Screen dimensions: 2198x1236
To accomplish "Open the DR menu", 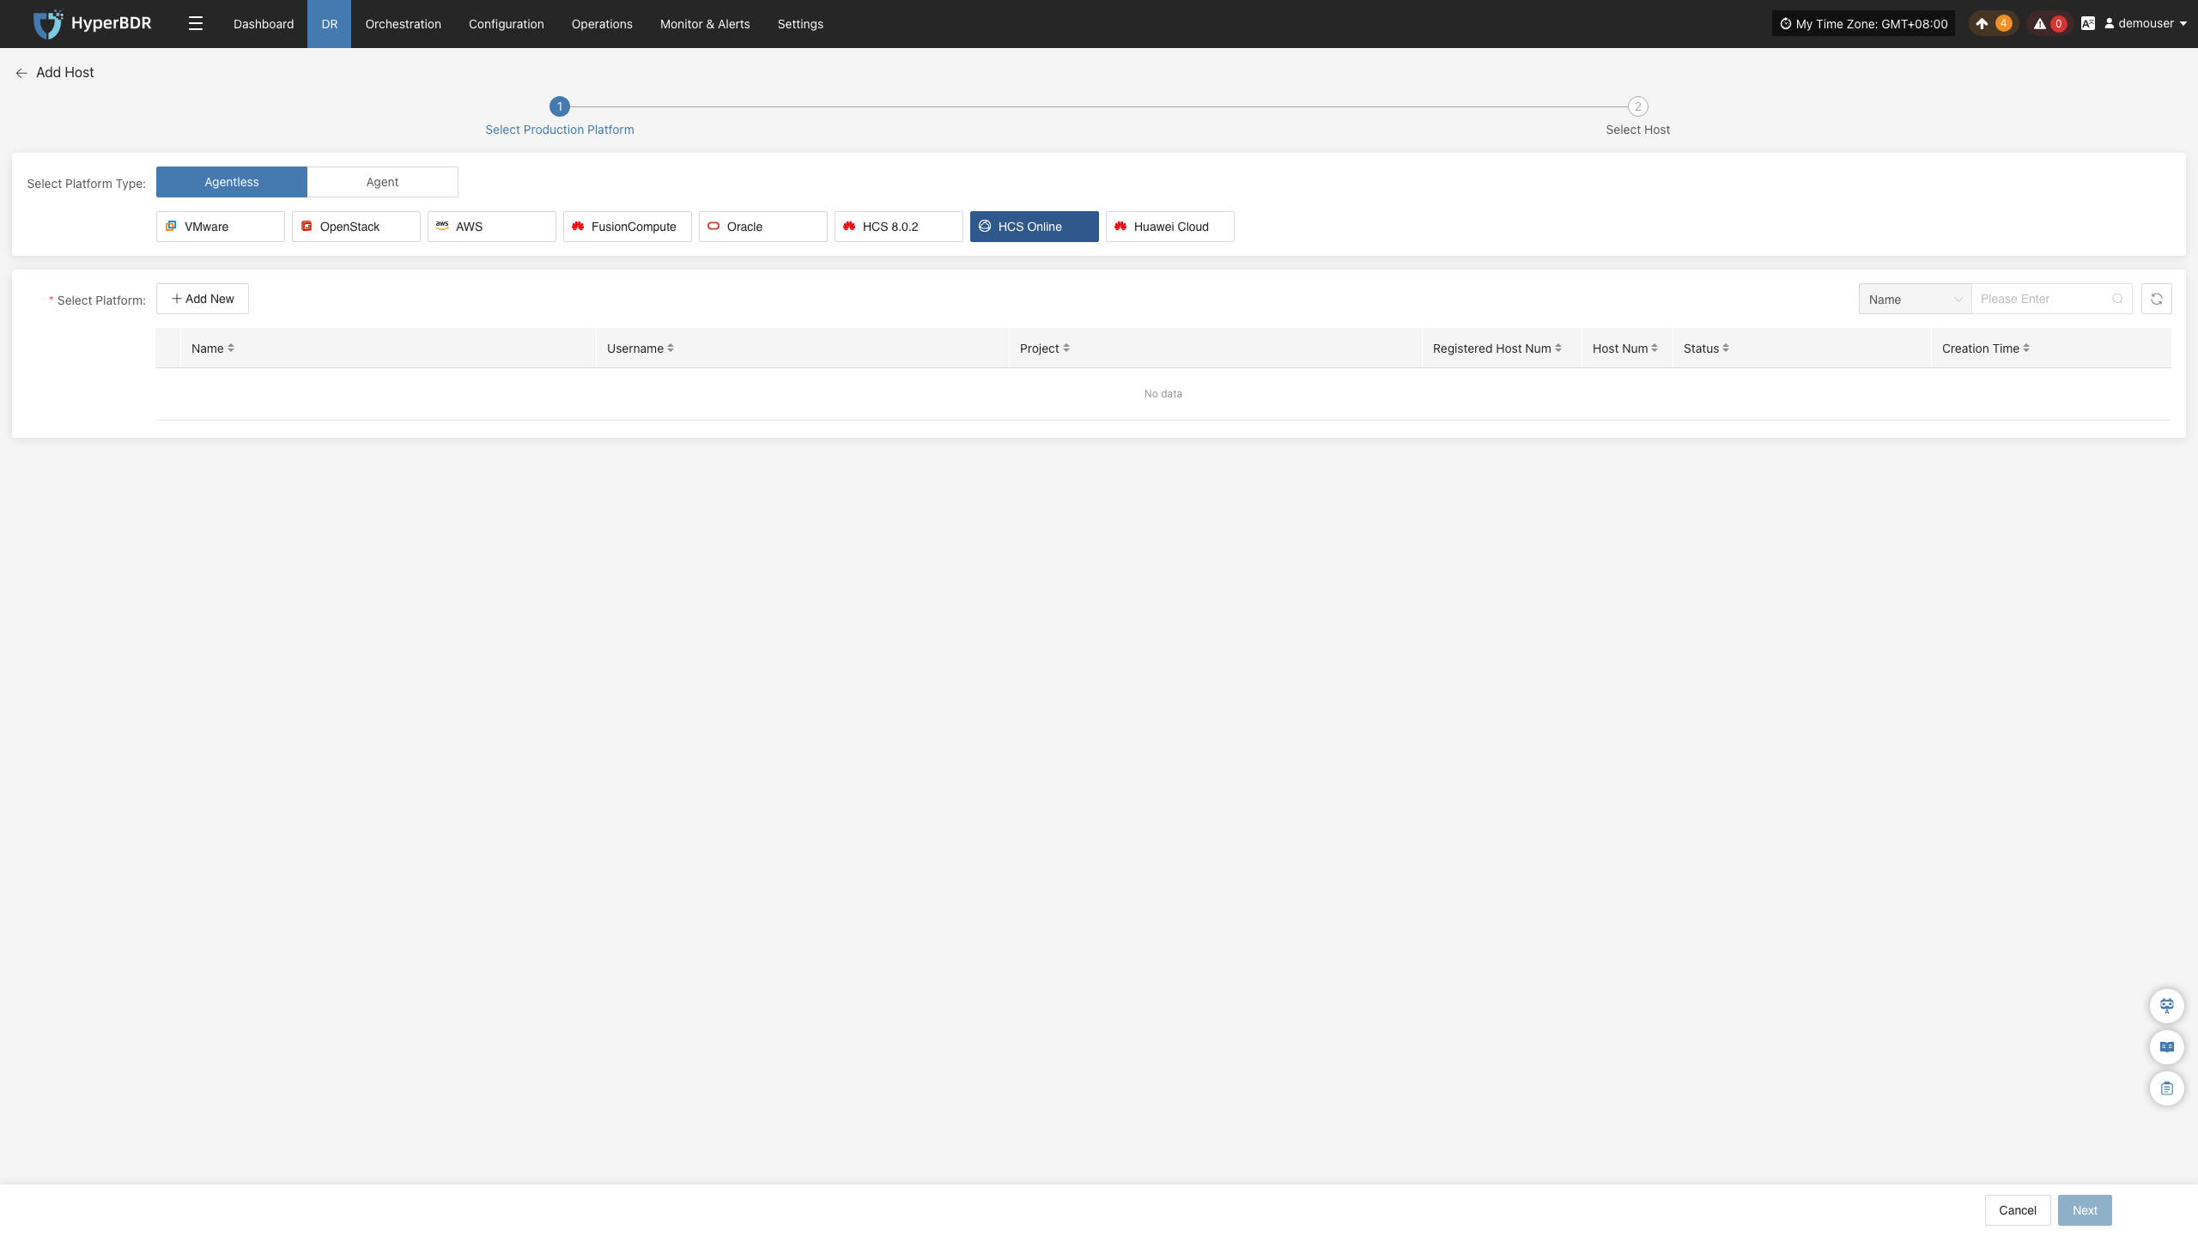I will pos(330,24).
